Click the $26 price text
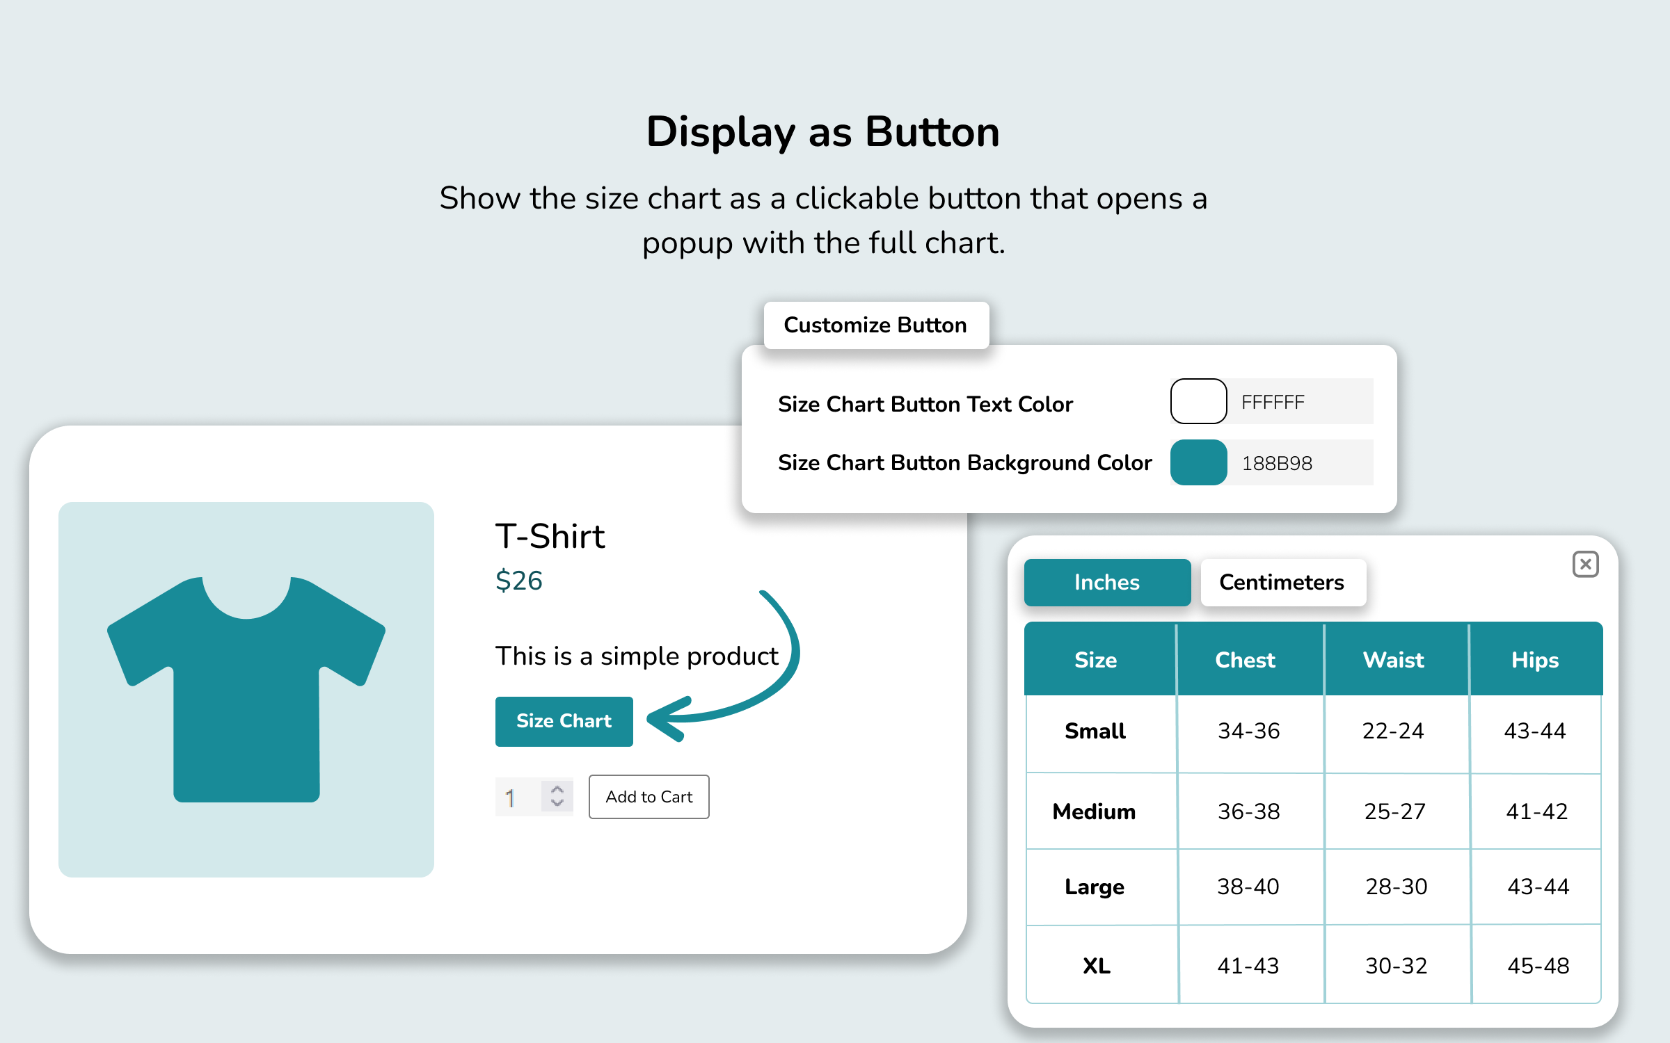Image resolution: width=1670 pixels, height=1043 pixels. coord(519,581)
